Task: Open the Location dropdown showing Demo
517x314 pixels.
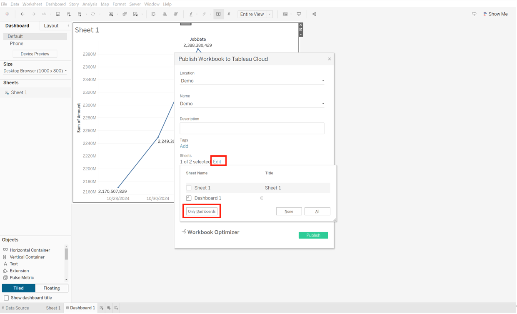Action: pyautogui.click(x=252, y=81)
